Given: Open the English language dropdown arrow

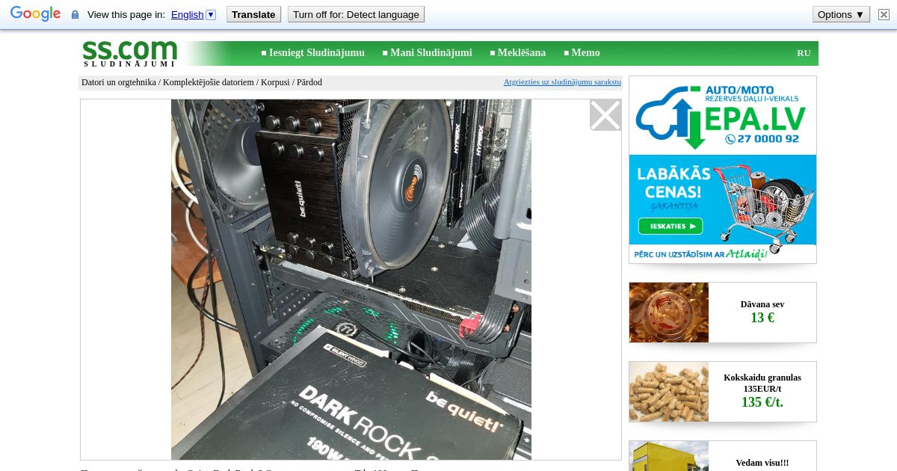Looking at the screenshot, I should [211, 14].
